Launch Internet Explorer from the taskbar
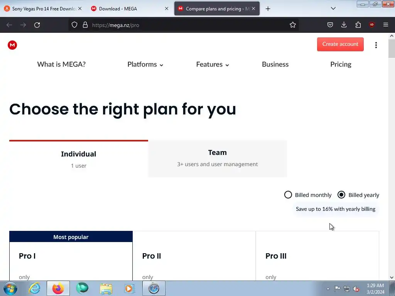 coord(34,288)
